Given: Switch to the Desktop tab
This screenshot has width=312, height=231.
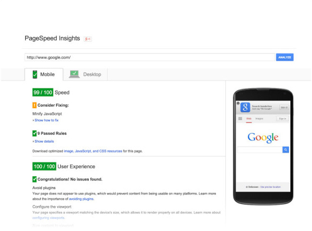Looking at the screenshot, I should pyautogui.click(x=86, y=74).
